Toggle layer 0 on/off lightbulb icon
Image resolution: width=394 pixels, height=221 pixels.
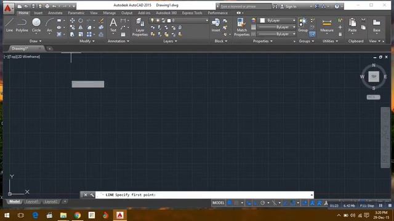152,20
